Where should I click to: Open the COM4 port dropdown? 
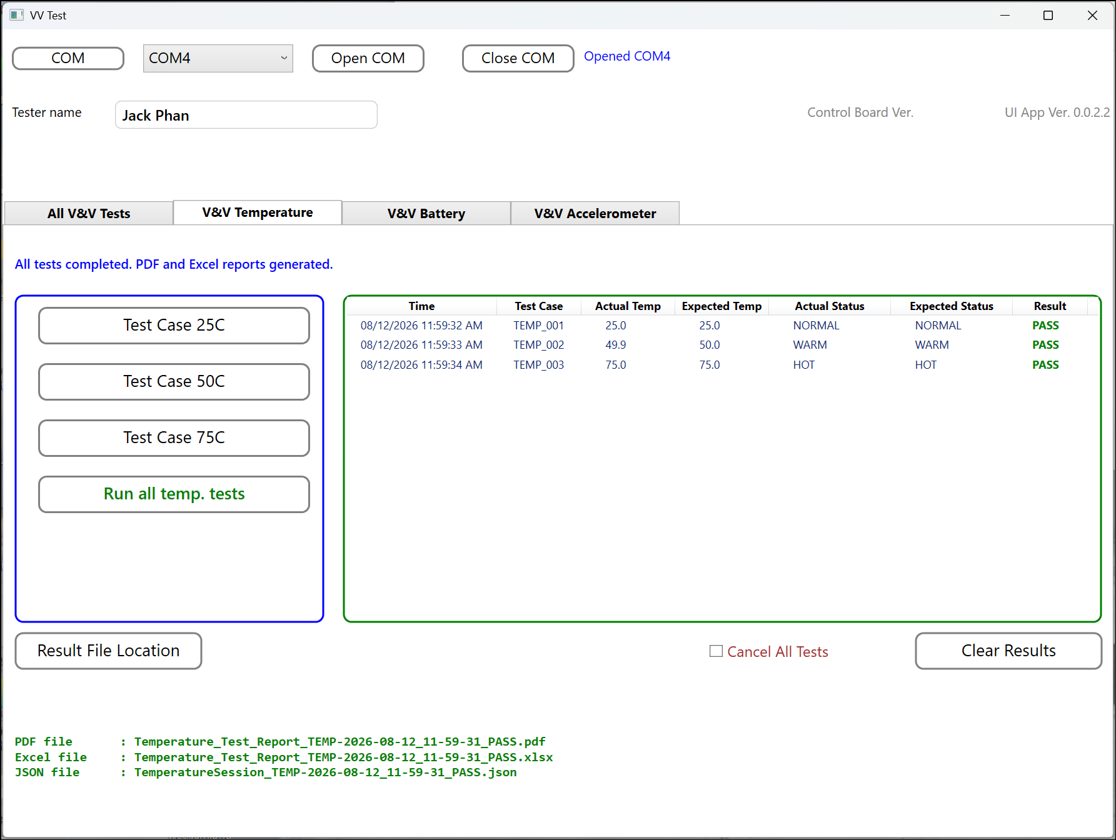[218, 58]
